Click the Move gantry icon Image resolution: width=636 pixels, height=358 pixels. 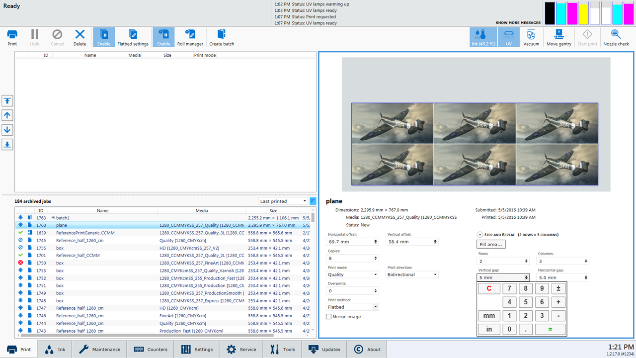tap(559, 37)
